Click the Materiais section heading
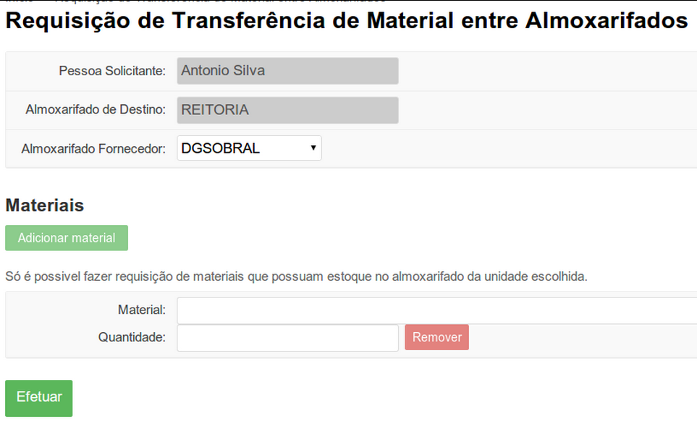697x424 pixels. pos(44,205)
